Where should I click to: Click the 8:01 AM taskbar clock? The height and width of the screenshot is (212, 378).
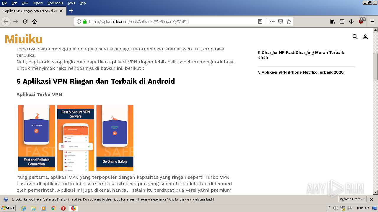tap(363, 208)
